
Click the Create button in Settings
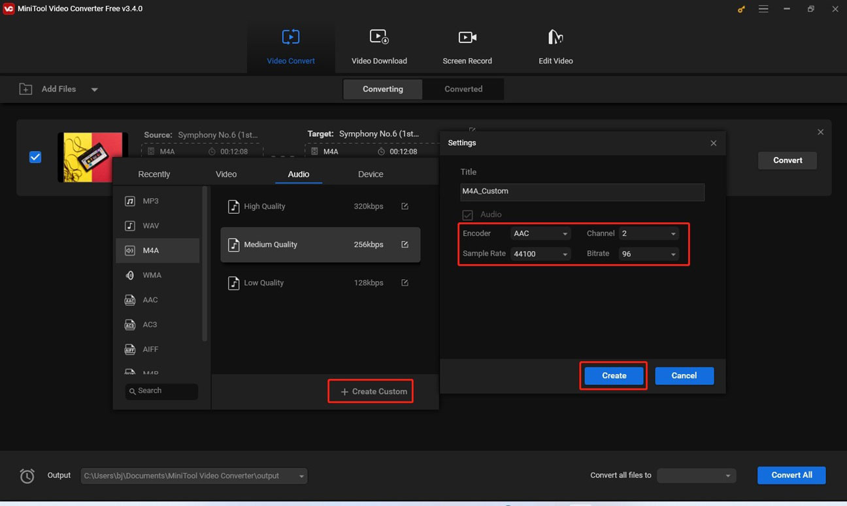tap(614, 376)
